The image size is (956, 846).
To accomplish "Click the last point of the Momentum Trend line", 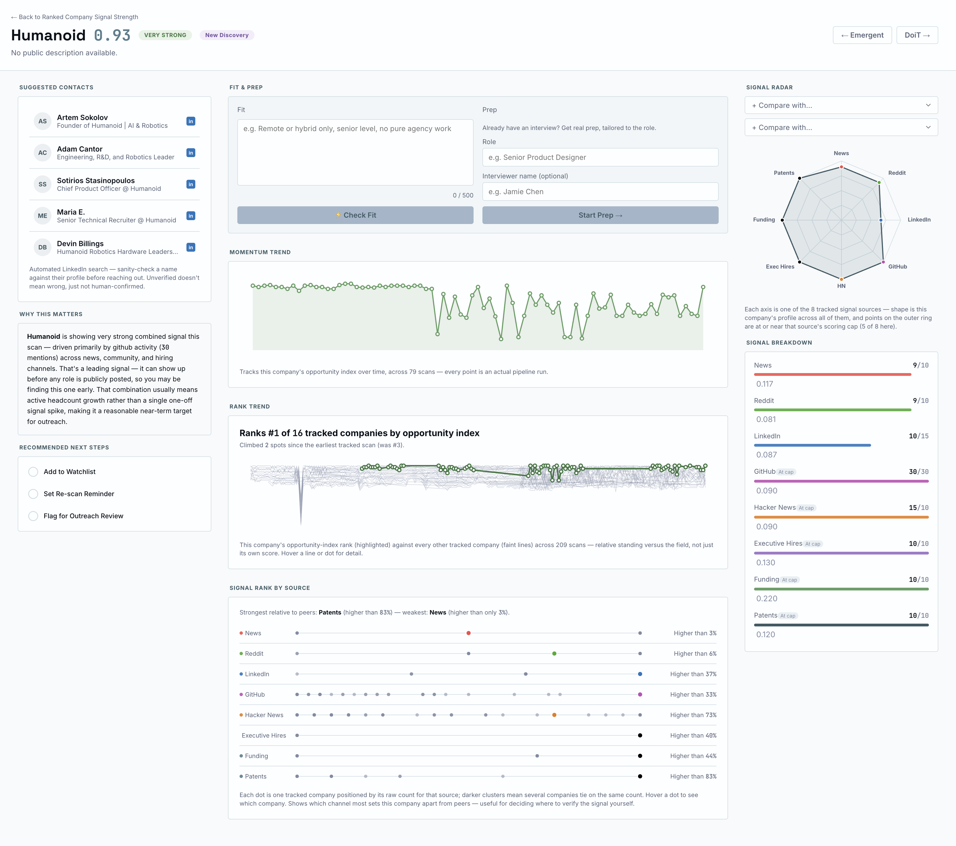I will 703,287.
